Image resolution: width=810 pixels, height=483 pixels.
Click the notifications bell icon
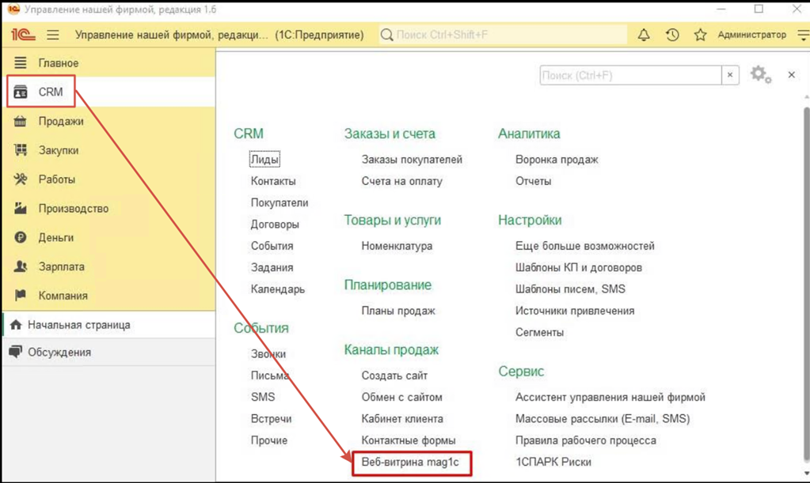[644, 35]
